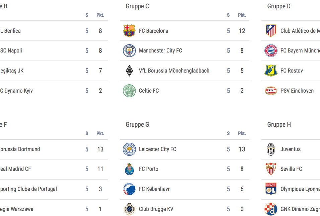Viewport: 320px width, 216px height.
Task: Click the Gruppe G heading
Action: pos(137,125)
